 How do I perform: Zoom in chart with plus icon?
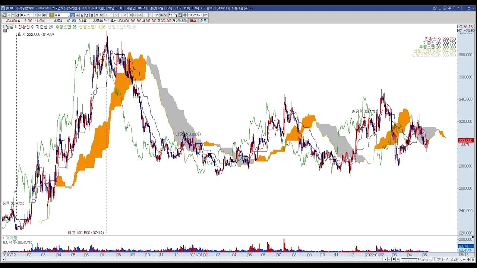(x=468, y=259)
